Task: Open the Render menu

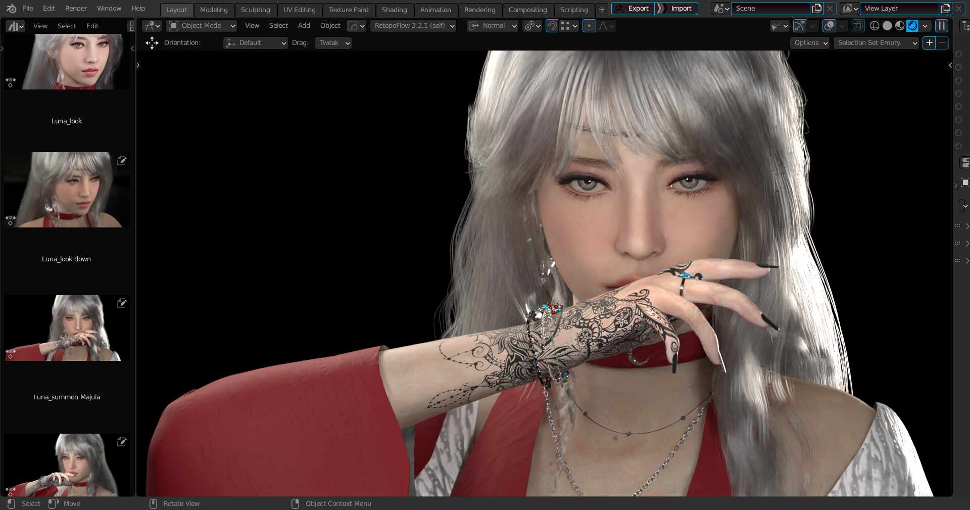Action: (x=76, y=8)
